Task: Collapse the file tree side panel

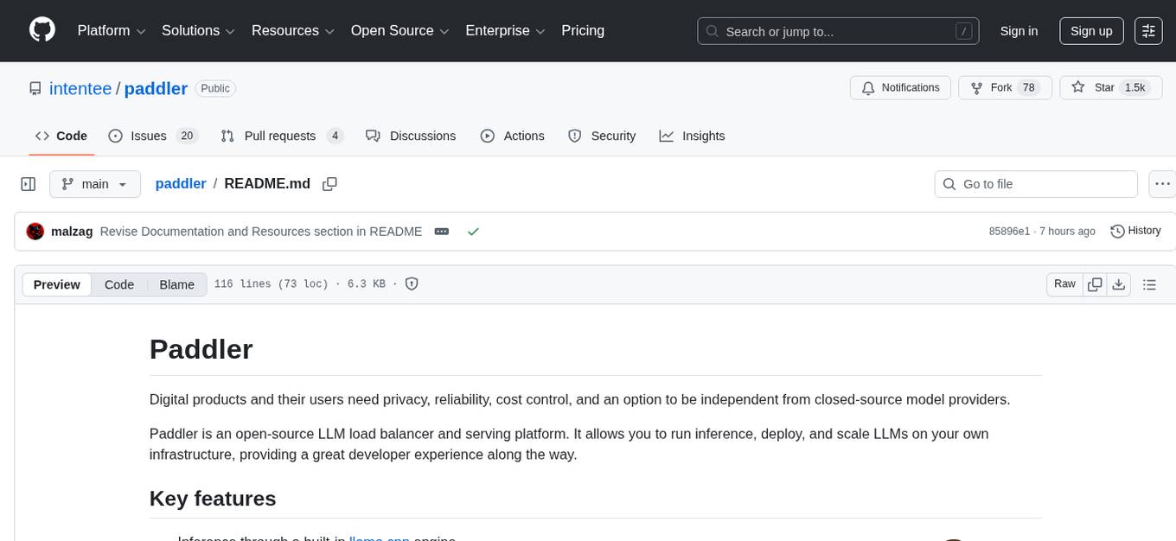Action: tap(28, 184)
